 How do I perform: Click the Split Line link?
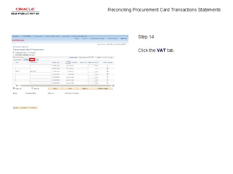point(51,93)
